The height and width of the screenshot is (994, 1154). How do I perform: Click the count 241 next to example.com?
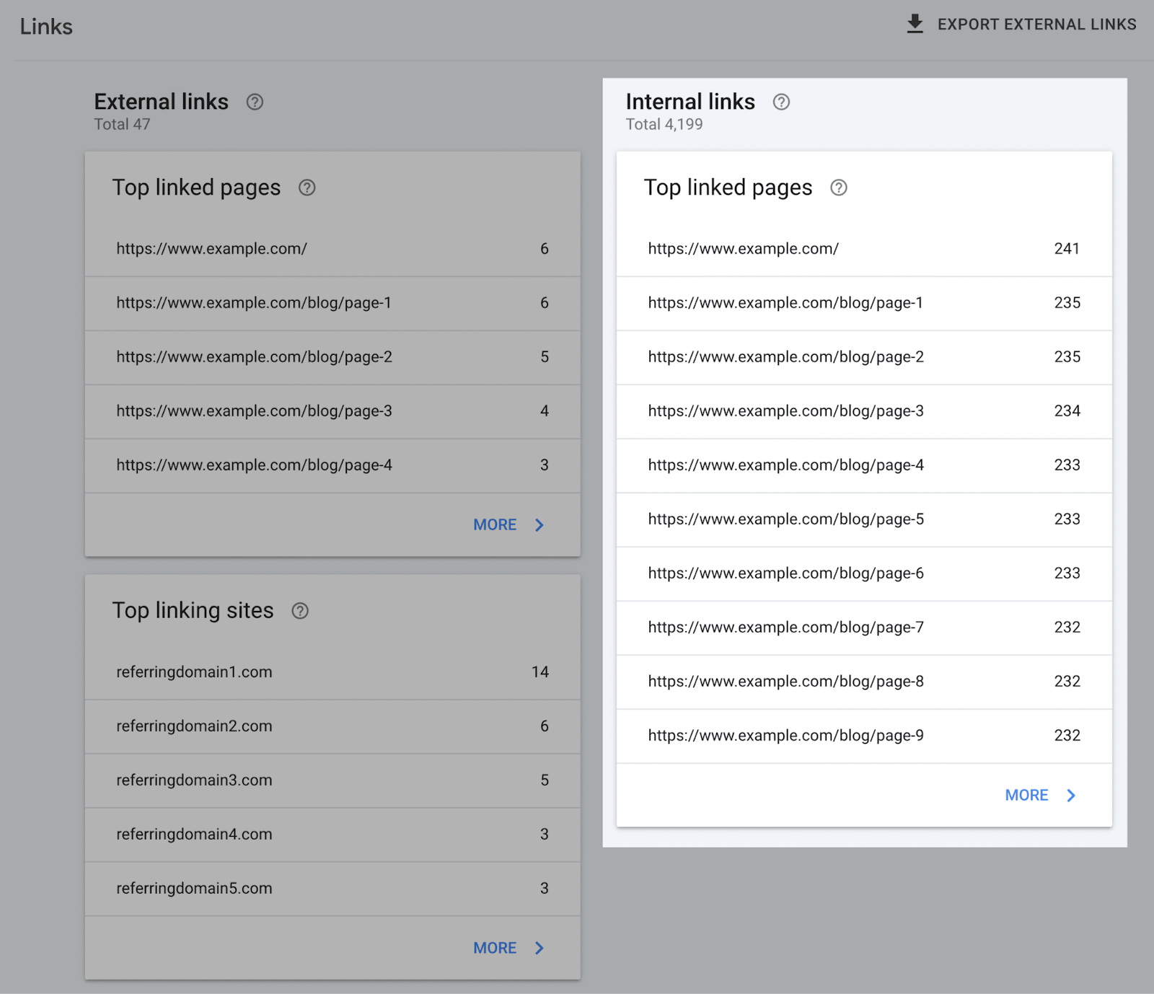[1067, 248]
